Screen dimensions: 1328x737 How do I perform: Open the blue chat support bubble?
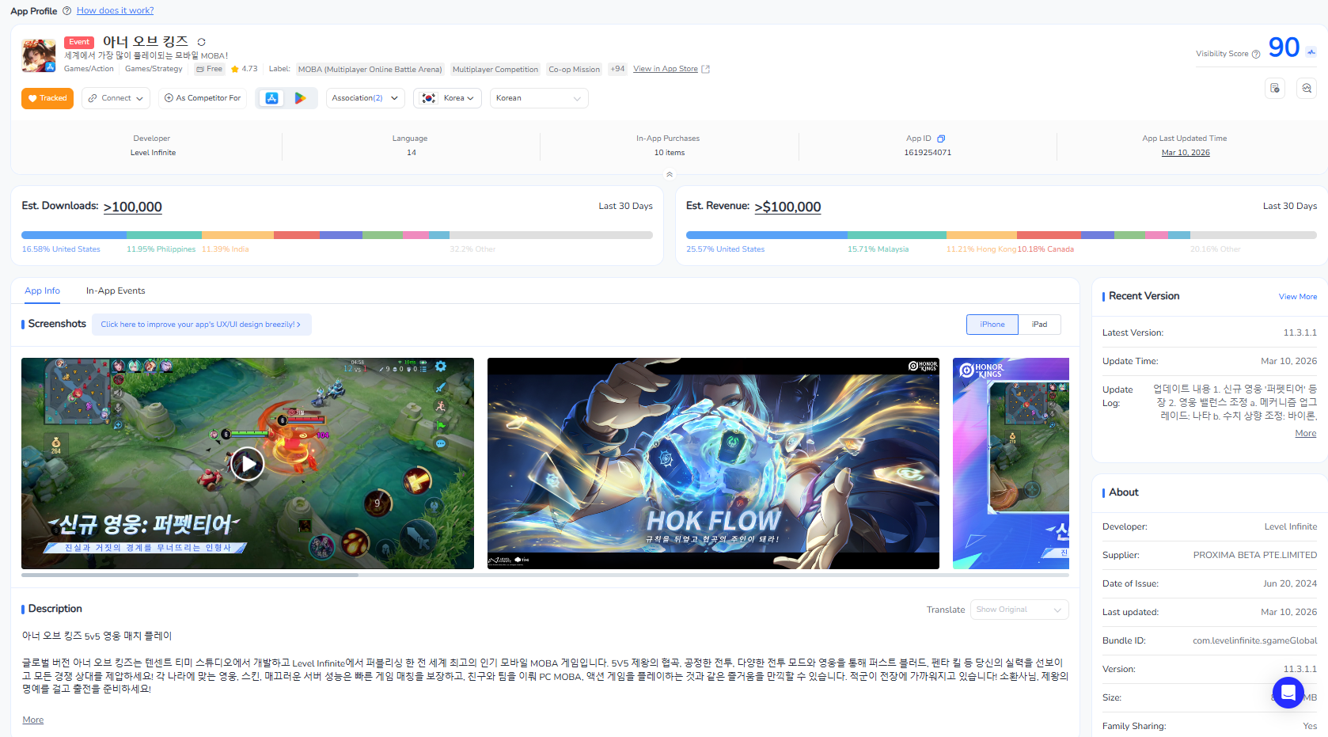[x=1288, y=693]
